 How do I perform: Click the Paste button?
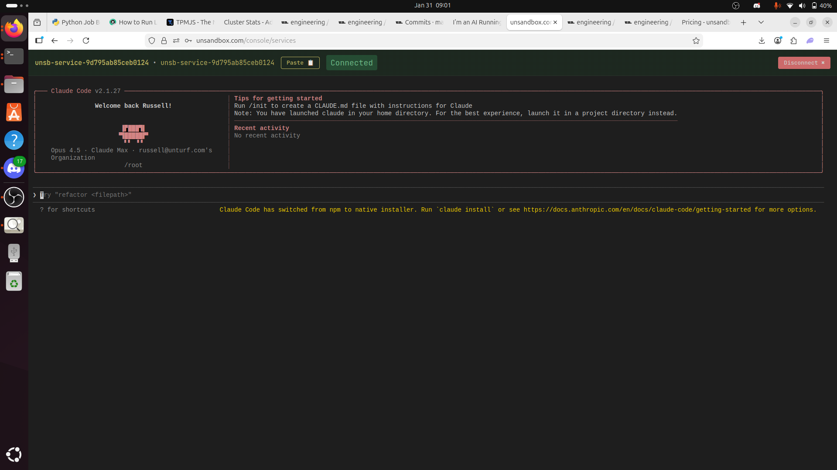click(300, 62)
